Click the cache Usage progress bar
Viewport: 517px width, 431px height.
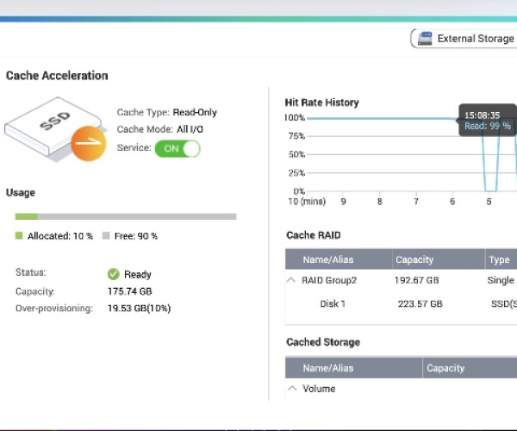pos(125,216)
